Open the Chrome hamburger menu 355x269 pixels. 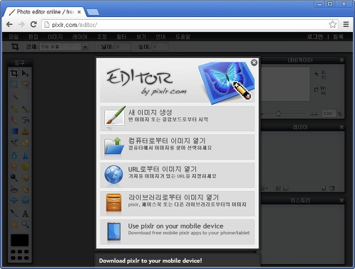tap(346, 24)
